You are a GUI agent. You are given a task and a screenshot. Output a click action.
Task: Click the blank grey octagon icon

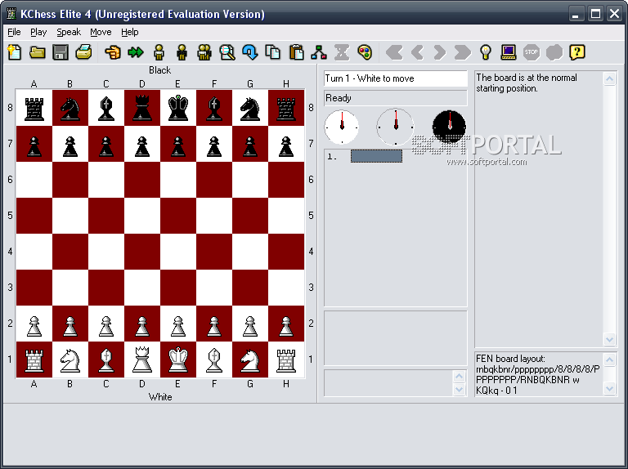(x=554, y=52)
